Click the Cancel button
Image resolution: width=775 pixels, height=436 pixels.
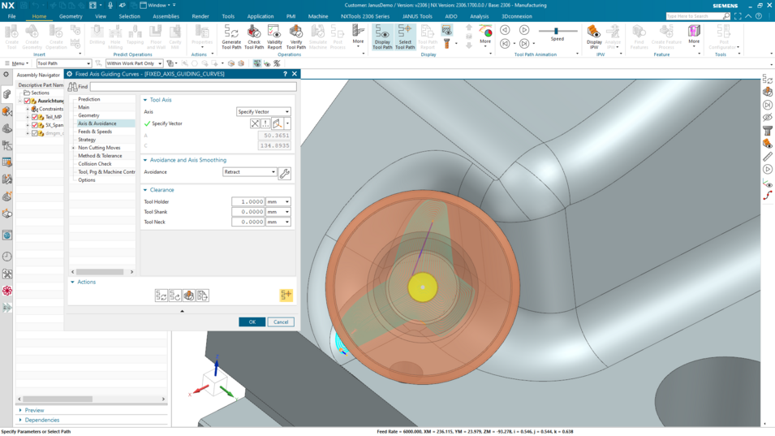[281, 322]
